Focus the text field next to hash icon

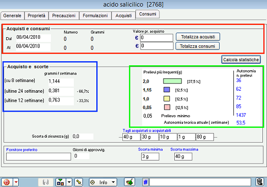[200, 182]
